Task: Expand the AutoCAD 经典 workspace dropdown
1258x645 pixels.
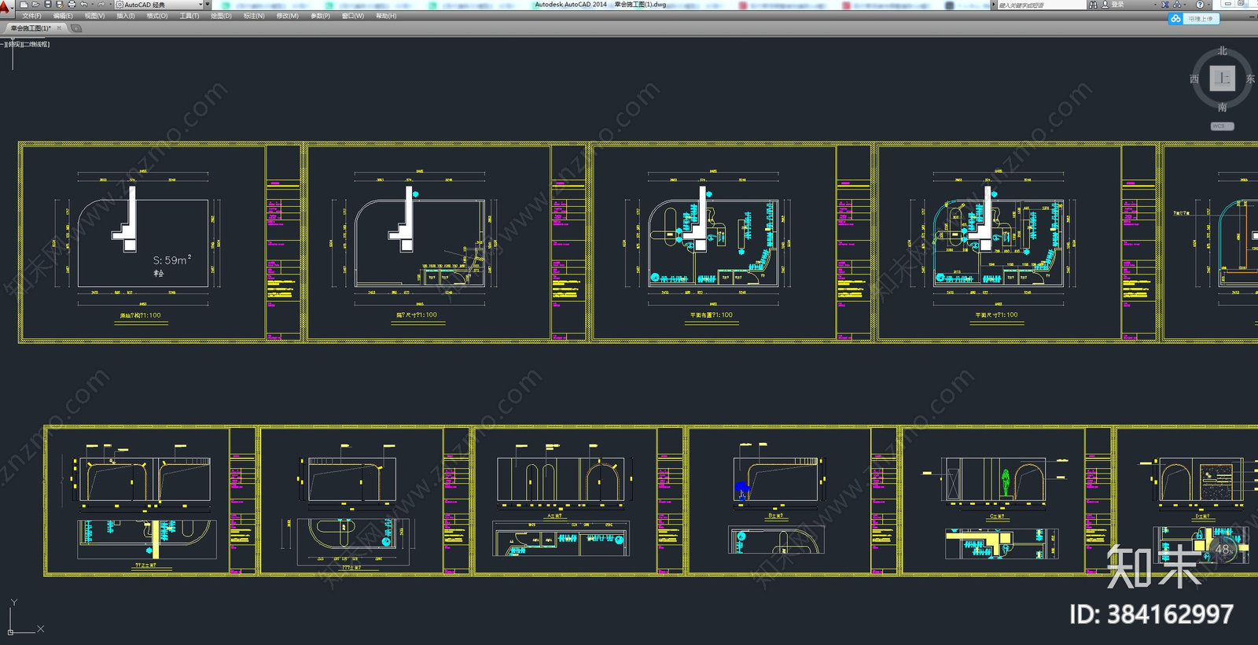Action: coord(200,5)
